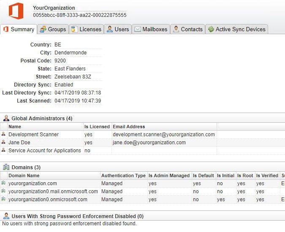Click the Users With Strong Password Enforcement Disabled heading
This screenshot has width=285, height=232.
78,216
